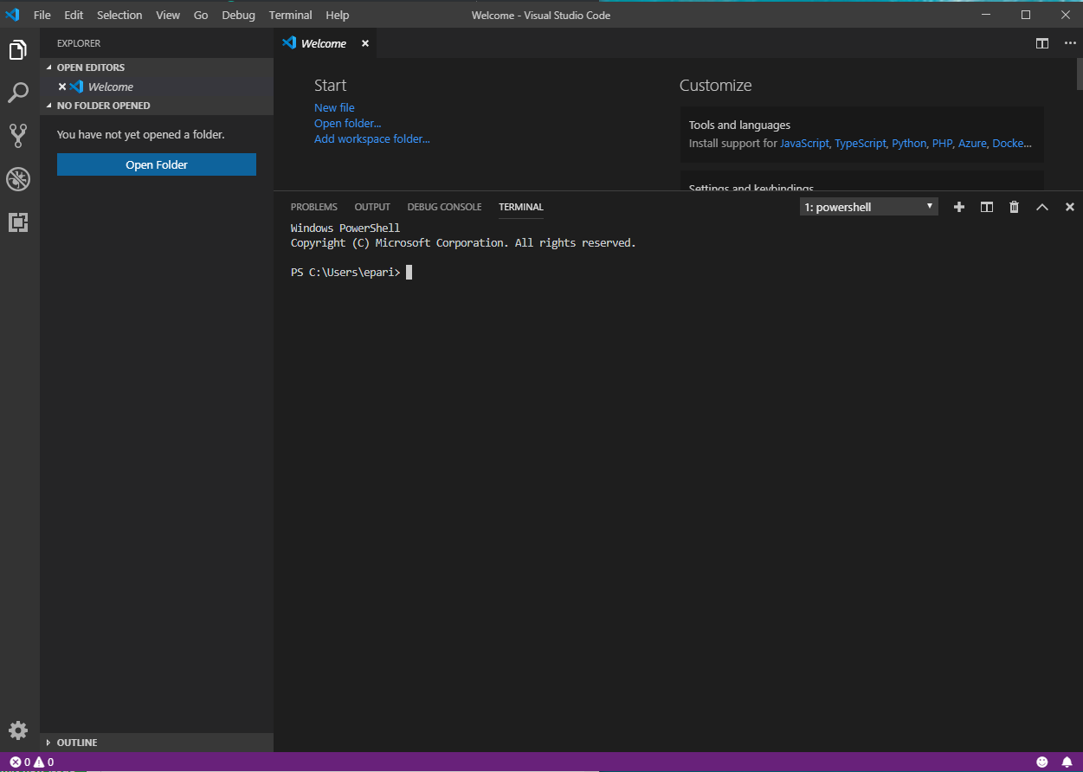This screenshot has height=772, width=1083.
Task: Click the Explorer sidebar title
Action: point(79,43)
